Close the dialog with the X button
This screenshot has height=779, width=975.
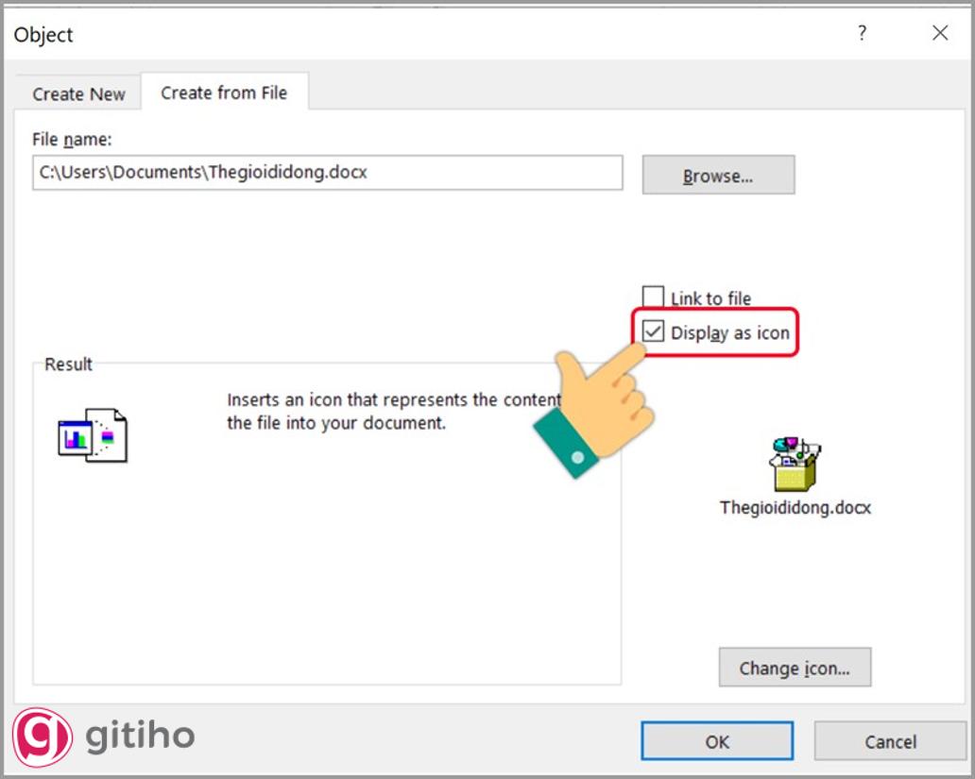[x=940, y=33]
